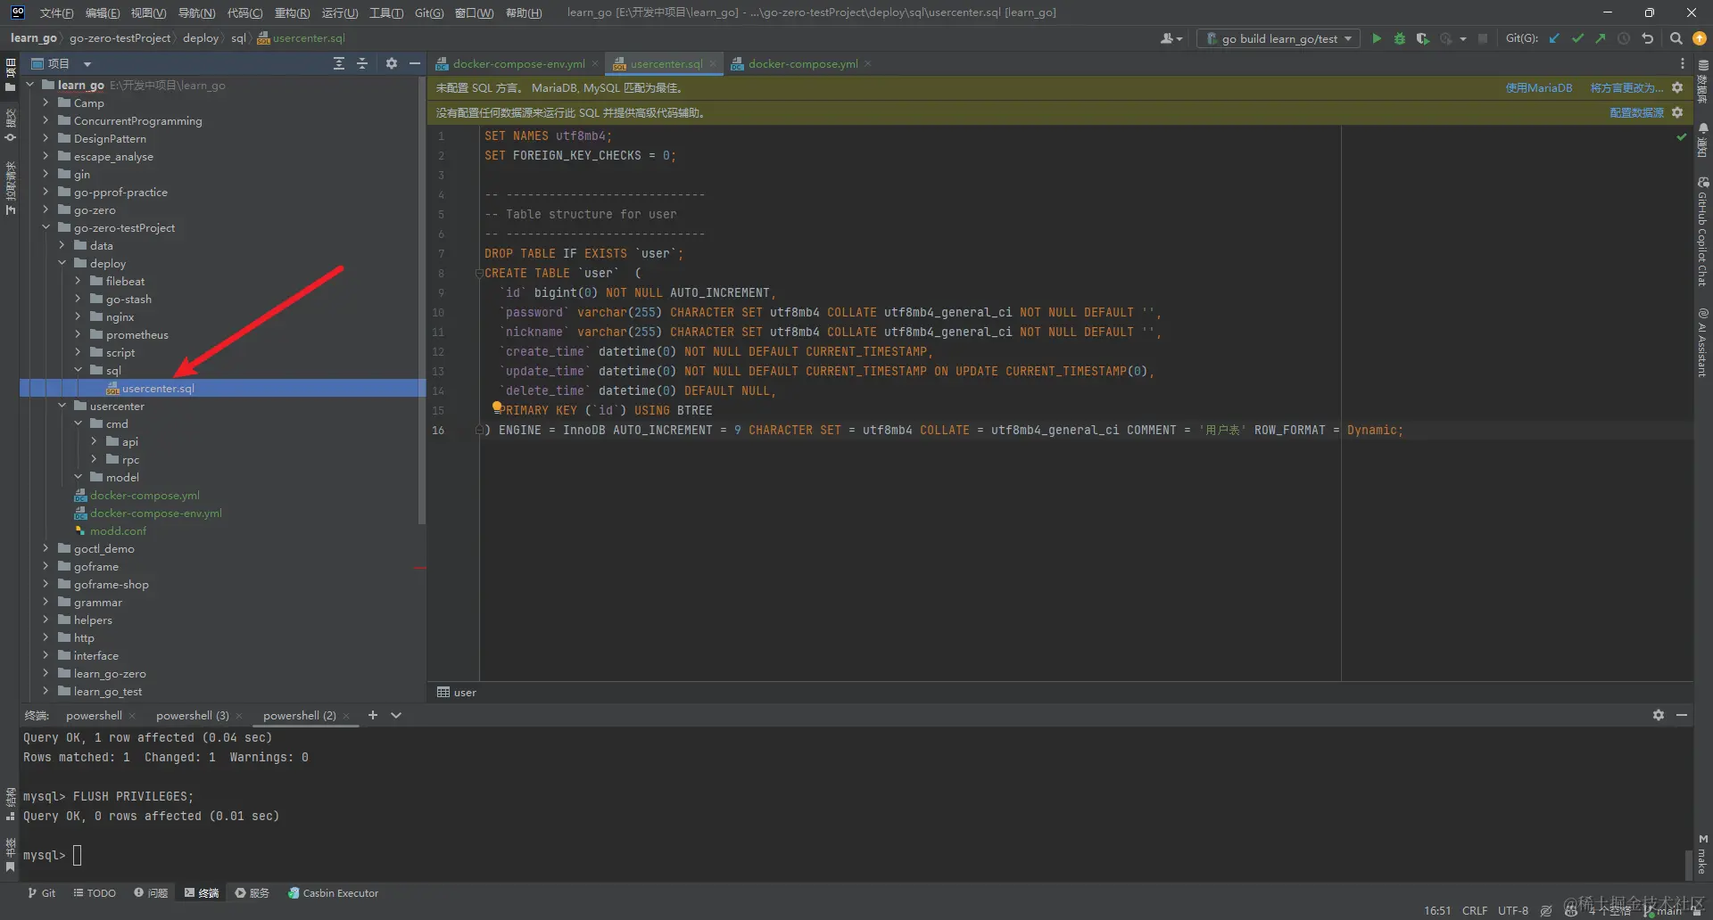1713x920 pixels.
Task: Collapse the go-zero-testProject folder
Action: pyautogui.click(x=46, y=227)
